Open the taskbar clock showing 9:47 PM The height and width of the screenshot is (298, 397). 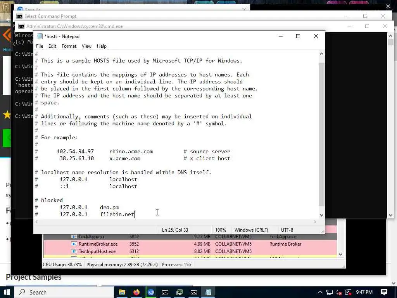[x=364, y=292]
